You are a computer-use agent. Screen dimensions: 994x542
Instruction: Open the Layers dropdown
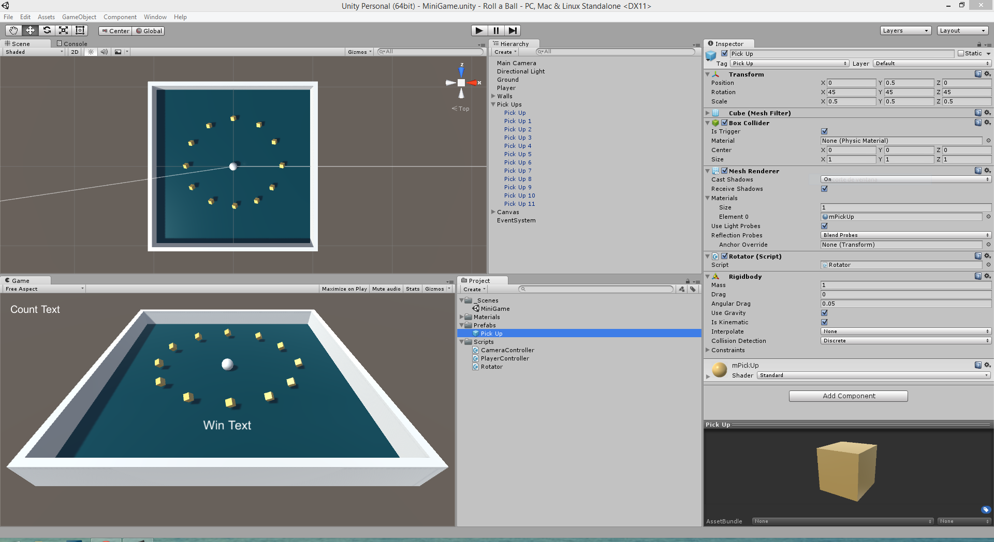pos(905,31)
